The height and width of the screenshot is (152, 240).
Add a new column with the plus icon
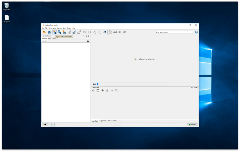tap(103, 90)
